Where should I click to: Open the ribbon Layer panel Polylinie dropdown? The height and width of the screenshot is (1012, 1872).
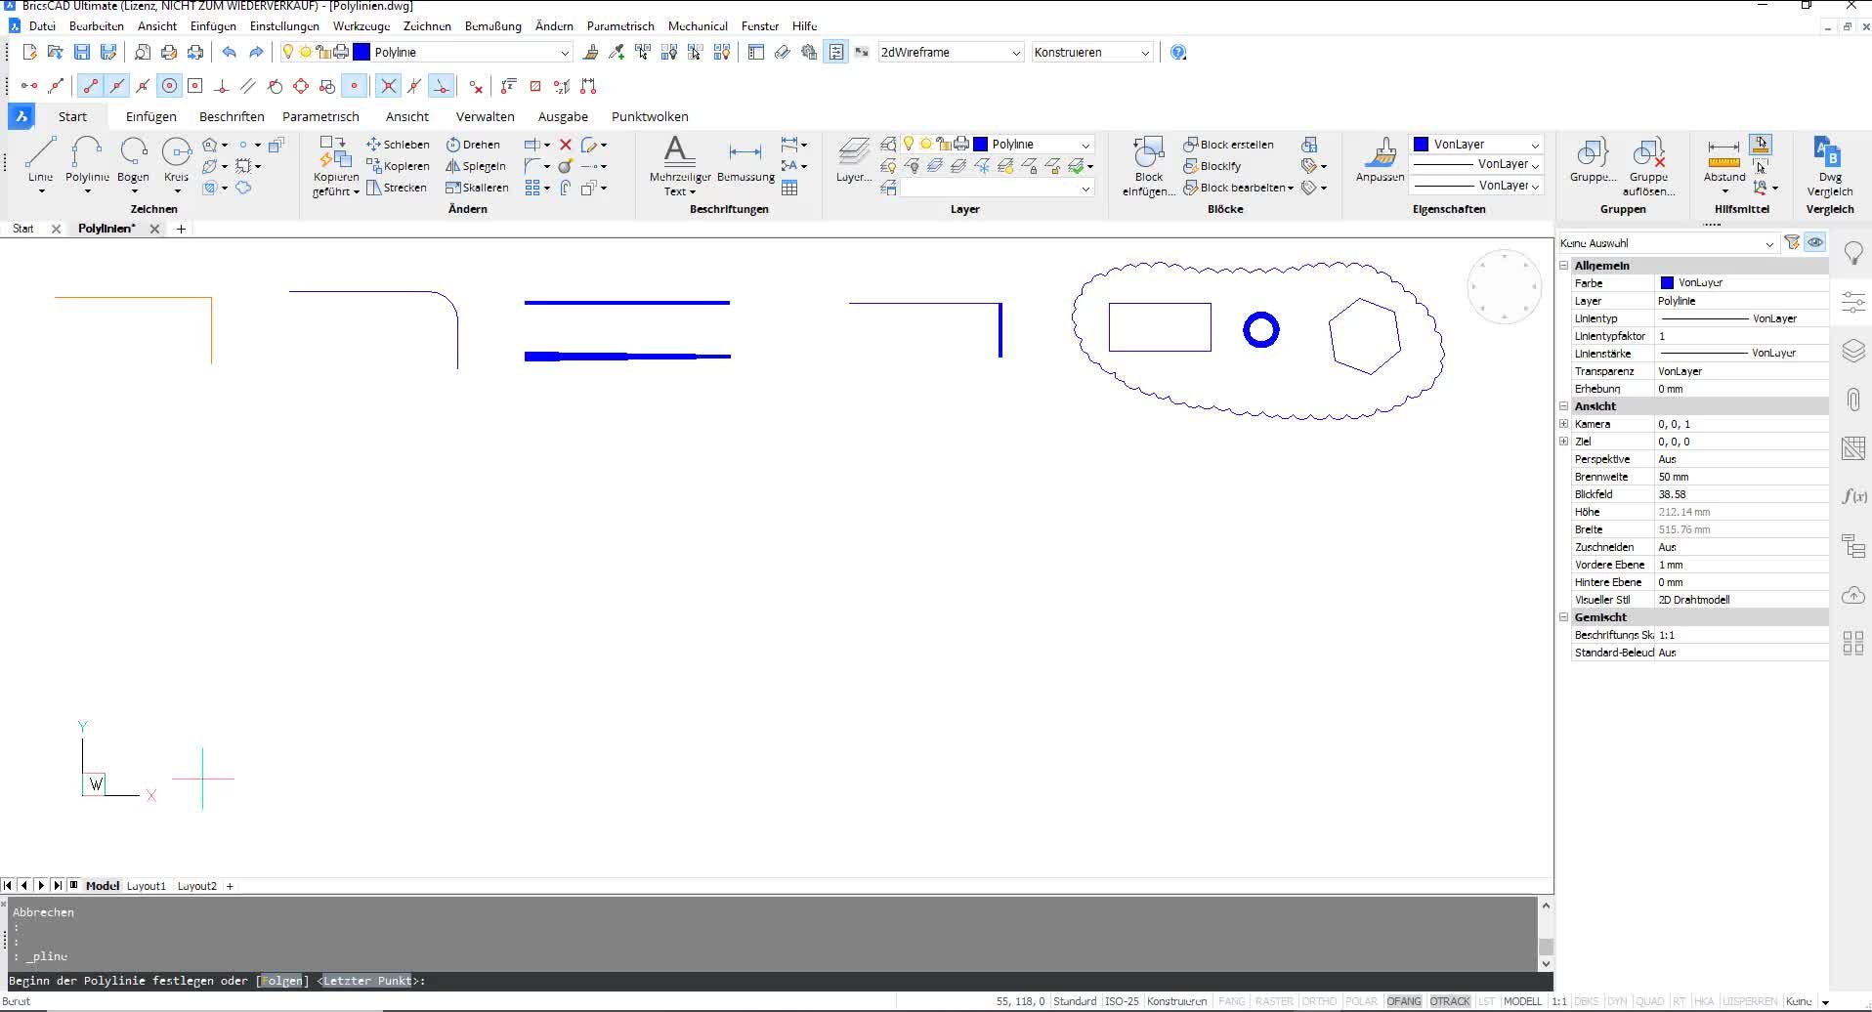1085,145
